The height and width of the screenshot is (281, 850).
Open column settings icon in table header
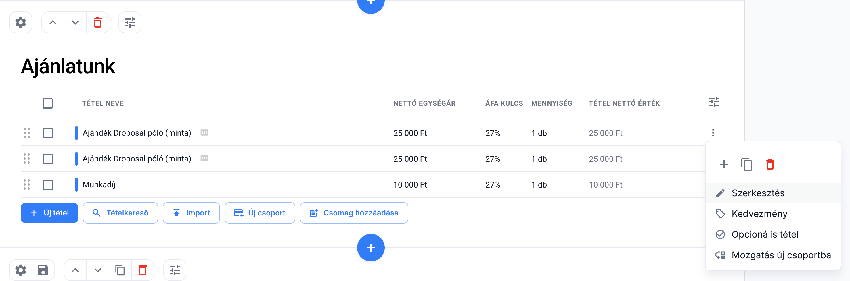(x=714, y=102)
